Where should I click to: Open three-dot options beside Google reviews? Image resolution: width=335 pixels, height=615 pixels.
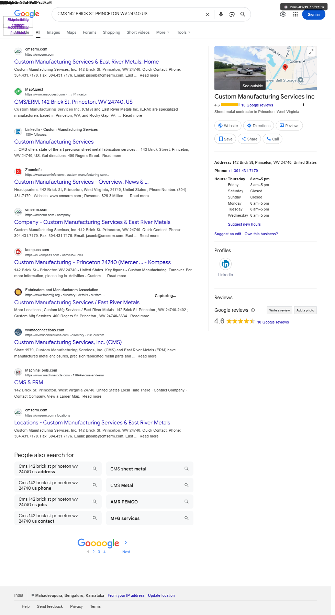(x=303, y=105)
